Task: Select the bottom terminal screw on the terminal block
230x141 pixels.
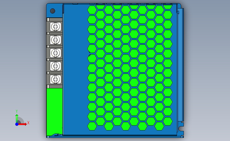Action: pyautogui.click(x=55, y=79)
